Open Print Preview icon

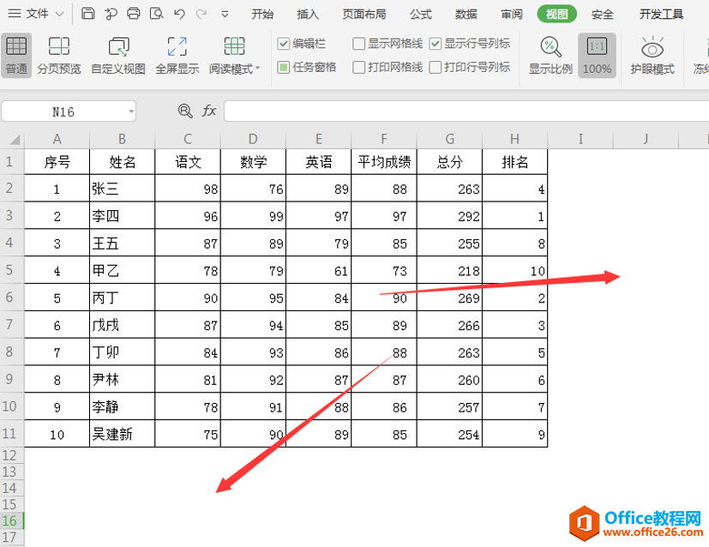[x=156, y=14]
